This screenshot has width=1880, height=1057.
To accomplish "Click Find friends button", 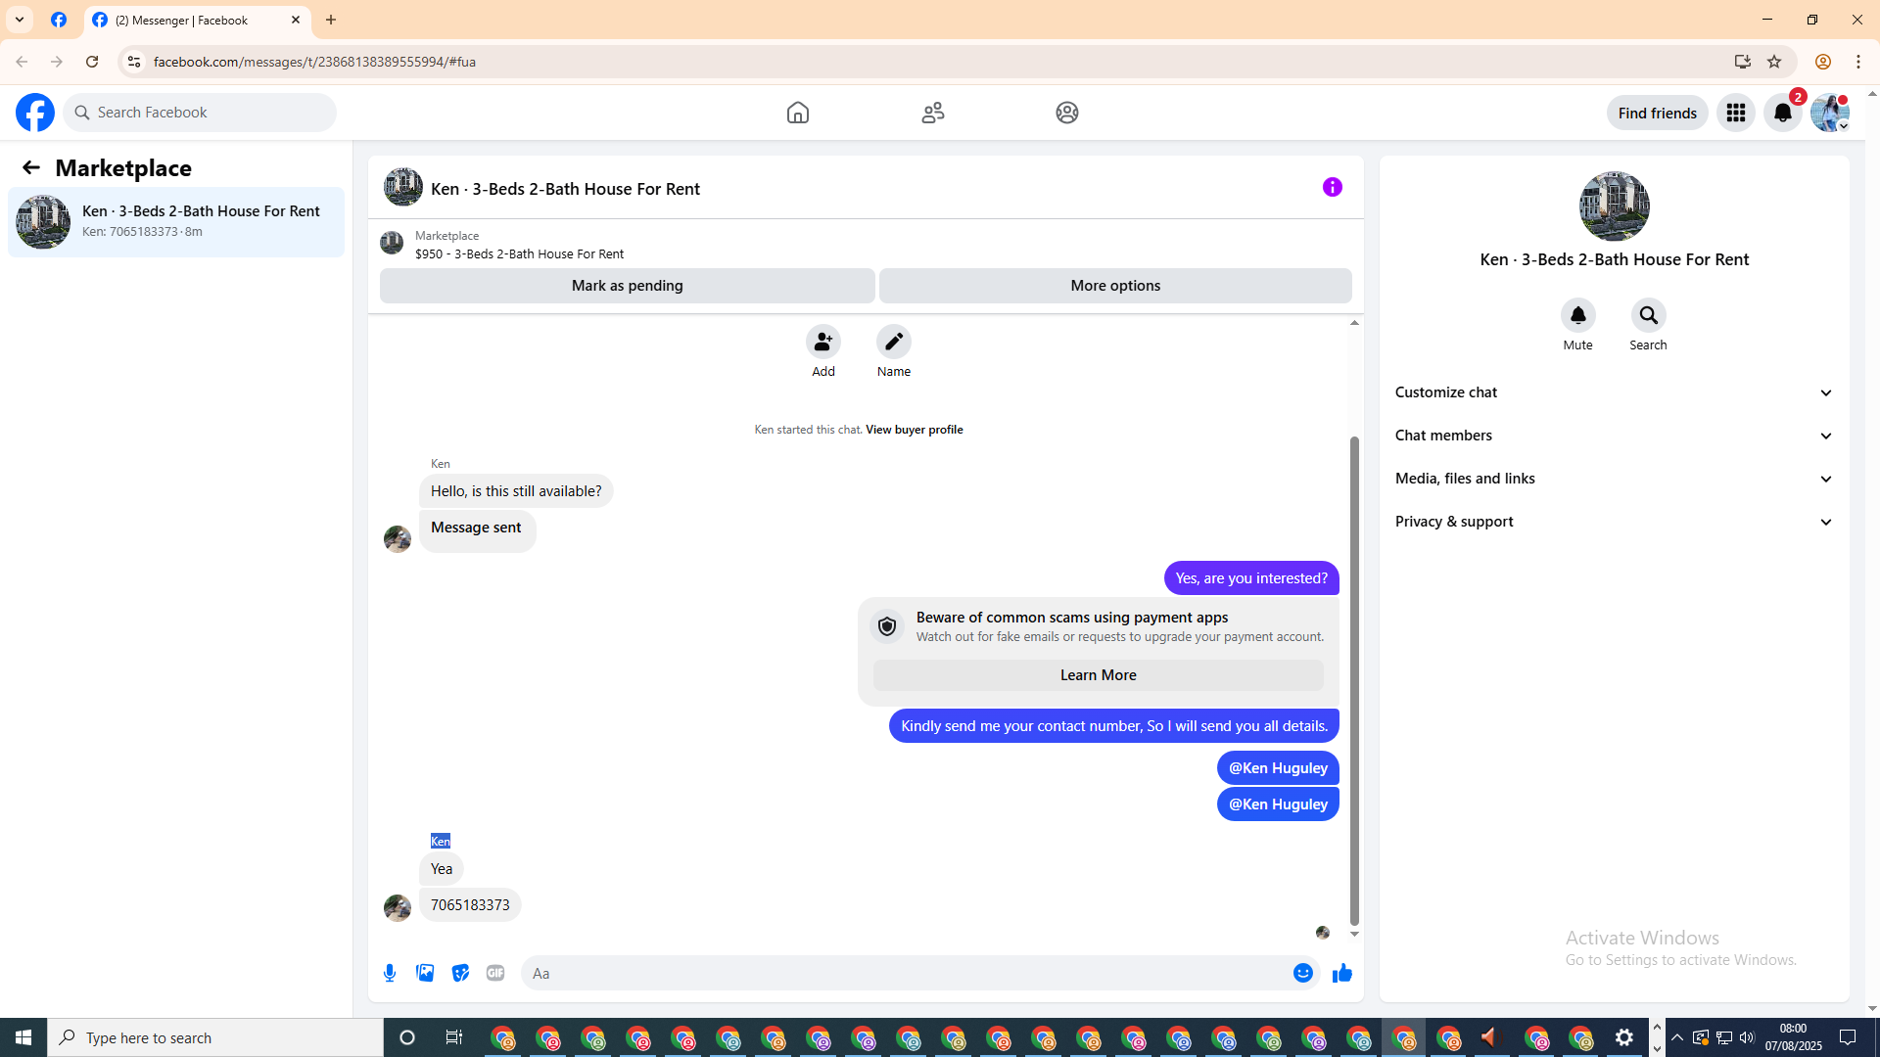I will click(1658, 113).
